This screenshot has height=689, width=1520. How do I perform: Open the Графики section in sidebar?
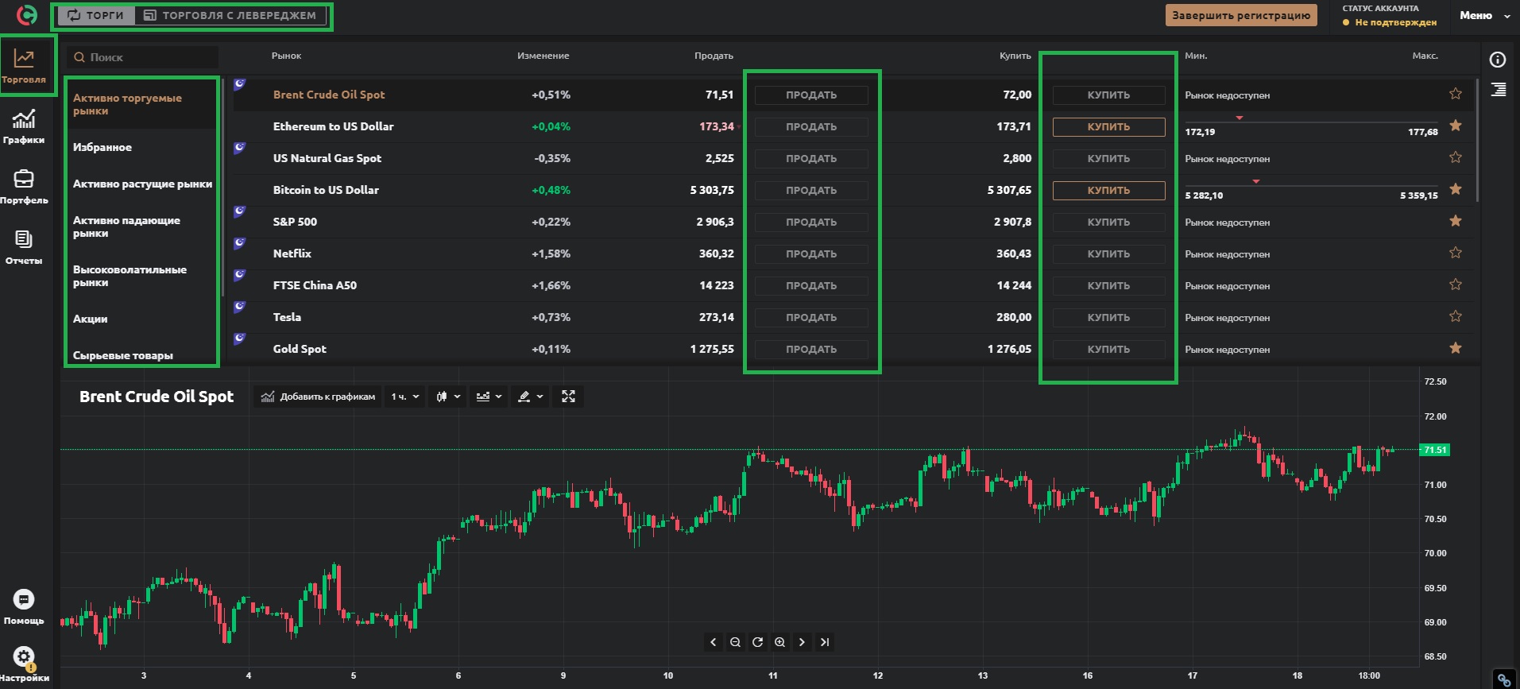click(x=24, y=127)
